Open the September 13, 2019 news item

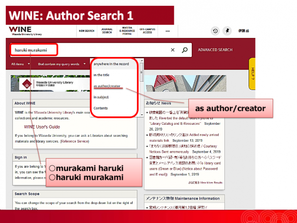pyautogui.click(x=184, y=138)
